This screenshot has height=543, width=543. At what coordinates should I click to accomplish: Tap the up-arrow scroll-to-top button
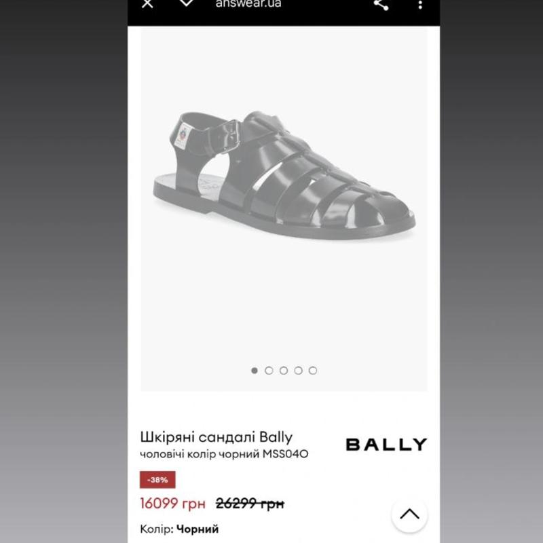(x=410, y=514)
